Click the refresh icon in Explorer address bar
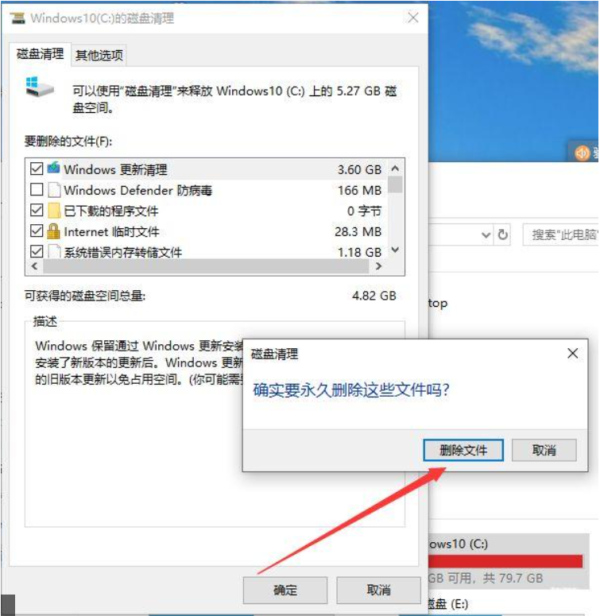The image size is (600, 616). click(502, 234)
